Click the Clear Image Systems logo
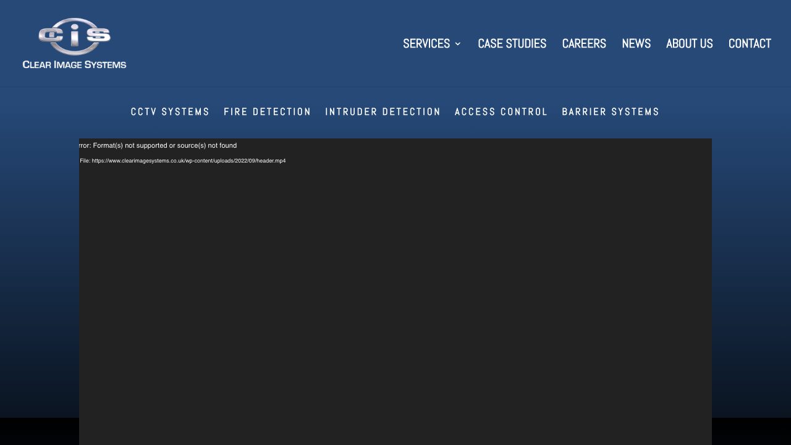The height and width of the screenshot is (445, 791). pos(74,43)
